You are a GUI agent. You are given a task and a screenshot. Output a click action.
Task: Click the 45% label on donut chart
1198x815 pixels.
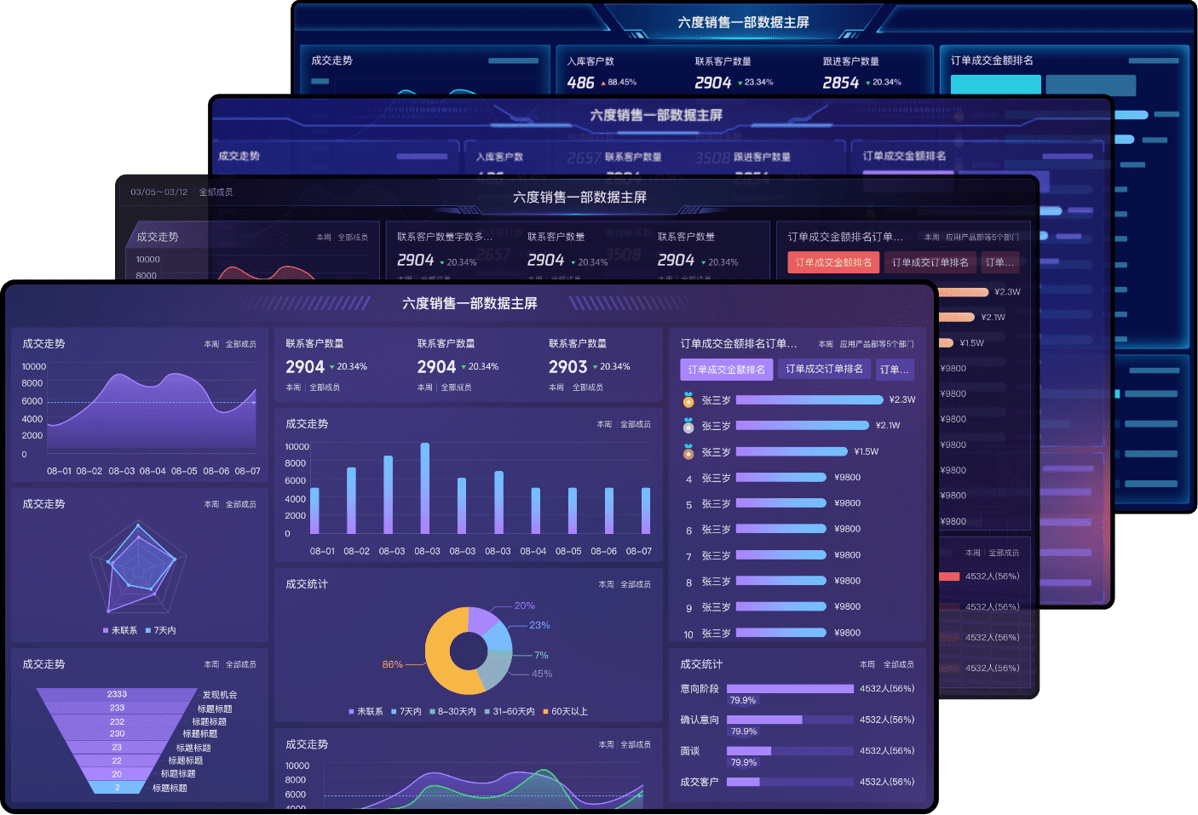(x=542, y=674)
